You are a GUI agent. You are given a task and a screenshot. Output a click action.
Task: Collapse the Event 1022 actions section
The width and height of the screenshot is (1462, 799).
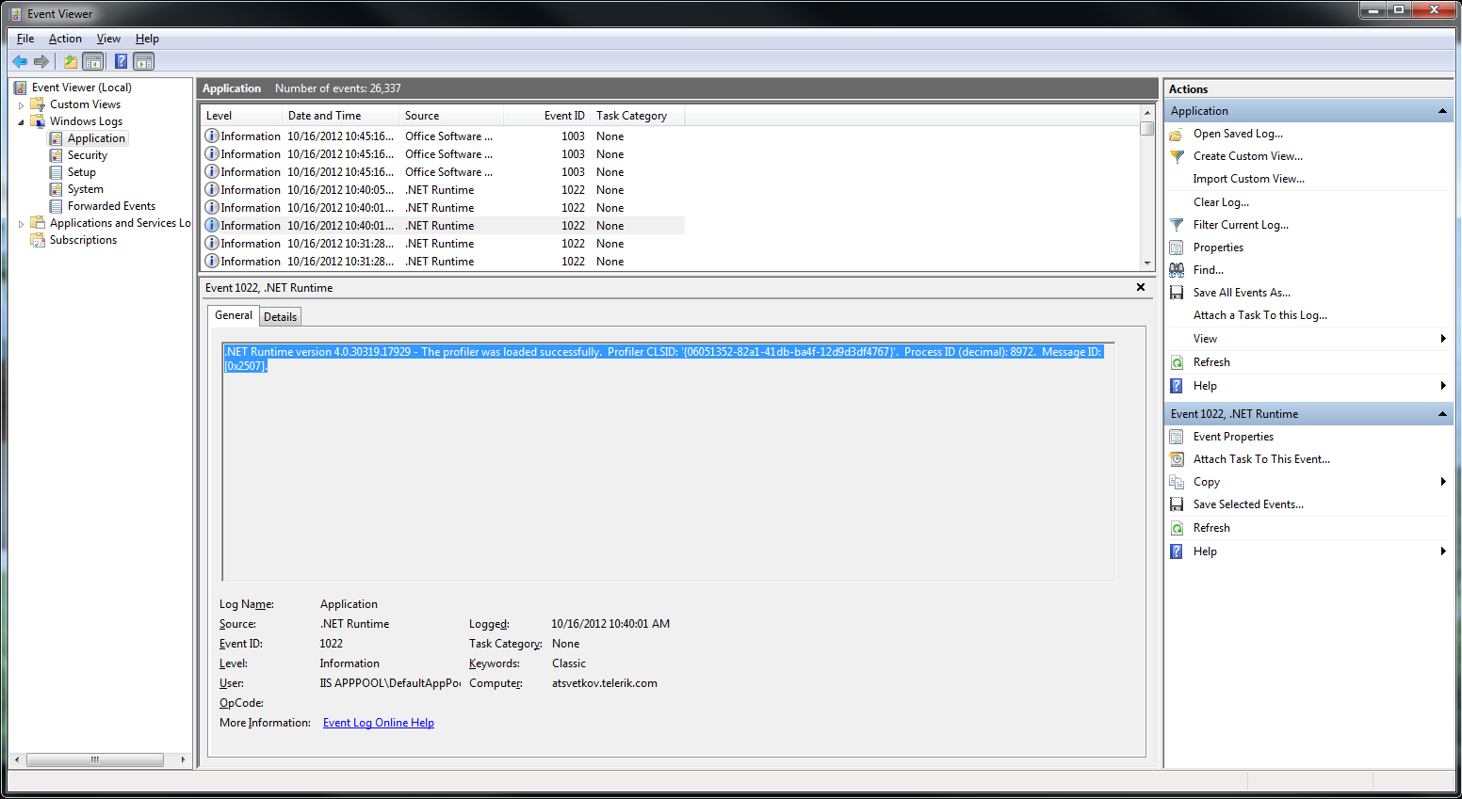point(1442,414)
